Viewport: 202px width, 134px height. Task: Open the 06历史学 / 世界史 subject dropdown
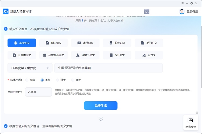point(30,68)
